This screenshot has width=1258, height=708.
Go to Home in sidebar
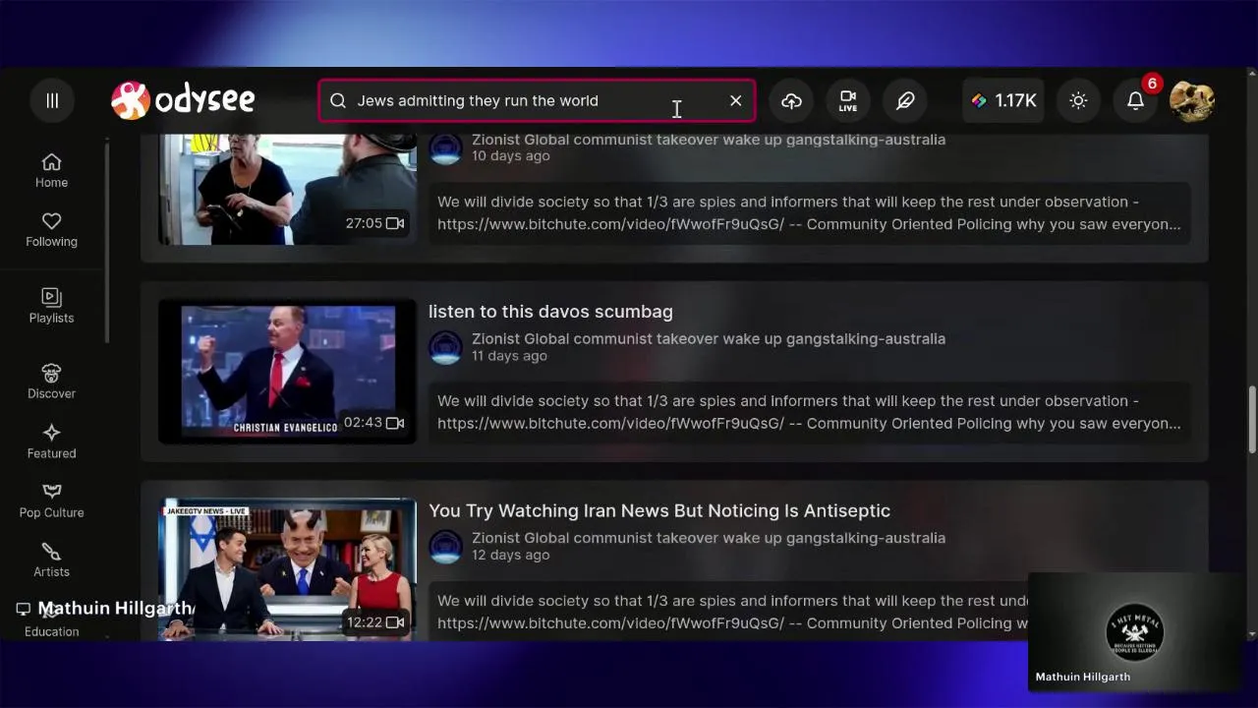pyautogui.click(x=51, y=170)
